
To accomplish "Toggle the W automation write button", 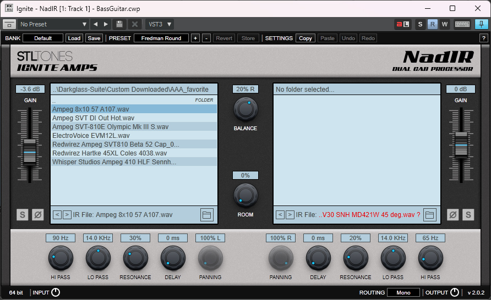I will [x=444, y=24].
